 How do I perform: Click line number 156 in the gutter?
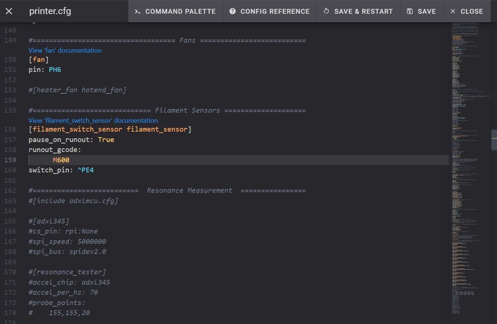click(x=10, y=129)
